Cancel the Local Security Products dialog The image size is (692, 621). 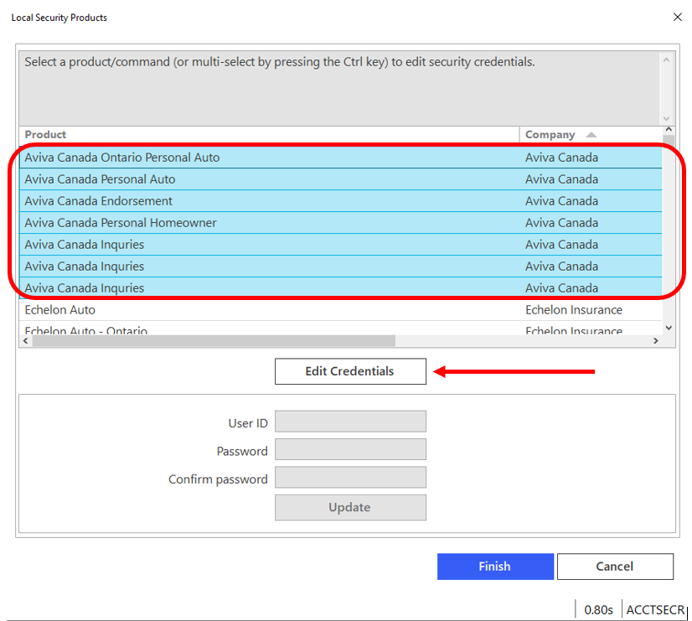click(615, 567)
